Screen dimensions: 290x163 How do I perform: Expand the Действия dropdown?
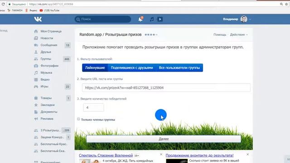point(239,34)
